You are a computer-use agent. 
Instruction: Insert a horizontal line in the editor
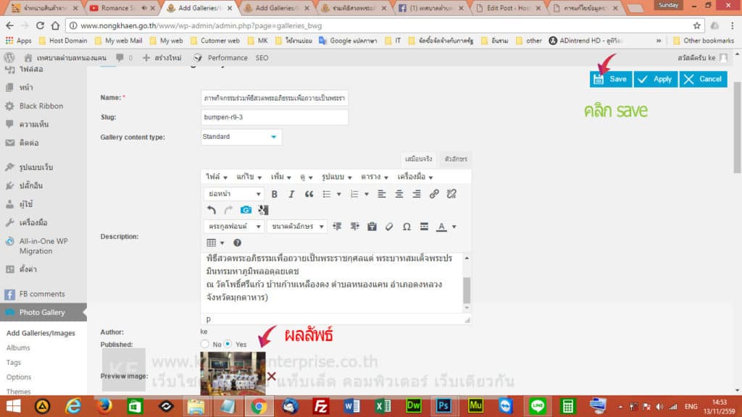tap(425, 226)
